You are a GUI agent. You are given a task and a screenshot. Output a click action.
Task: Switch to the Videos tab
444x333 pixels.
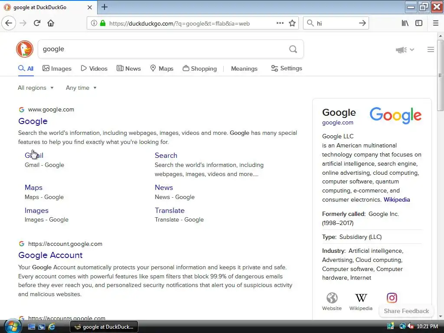click(94, 69)
